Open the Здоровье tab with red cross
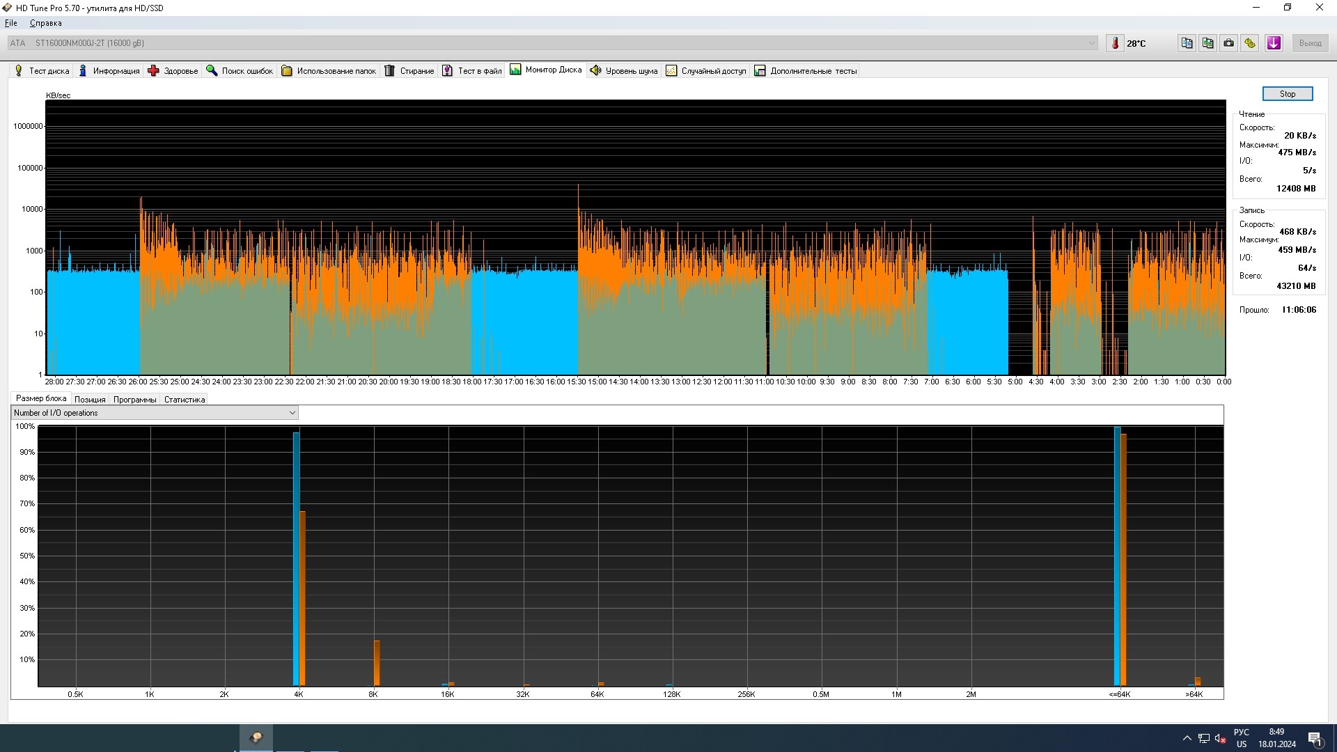The image size is (1337, 752). pyautogui.click(x=173, y=70)
